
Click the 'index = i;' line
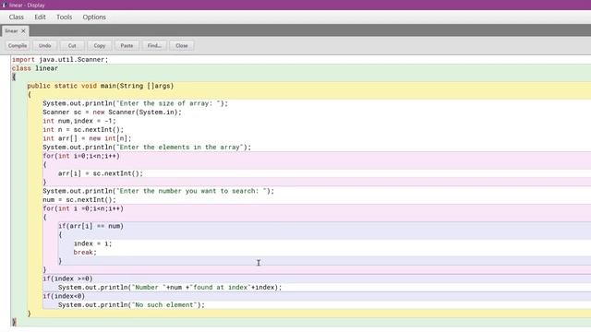(x=92, y=243)
